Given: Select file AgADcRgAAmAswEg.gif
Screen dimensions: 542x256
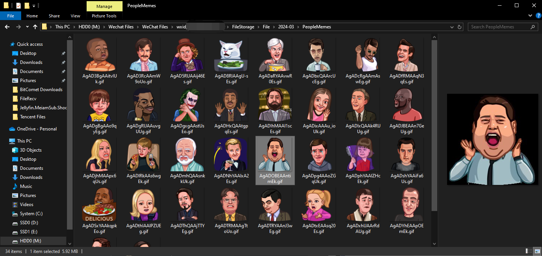Looking at the screenshot, I should click(x=363, y=61).
